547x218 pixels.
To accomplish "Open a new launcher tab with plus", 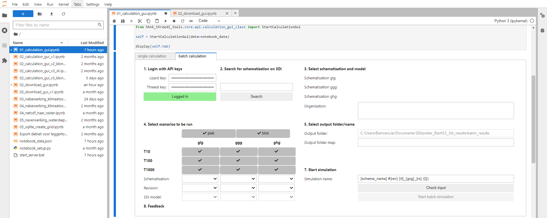I will click(235, 13).
